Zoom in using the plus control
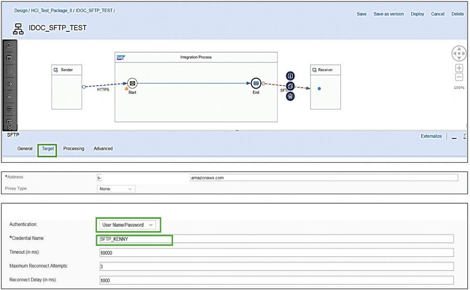 point(458,68)
